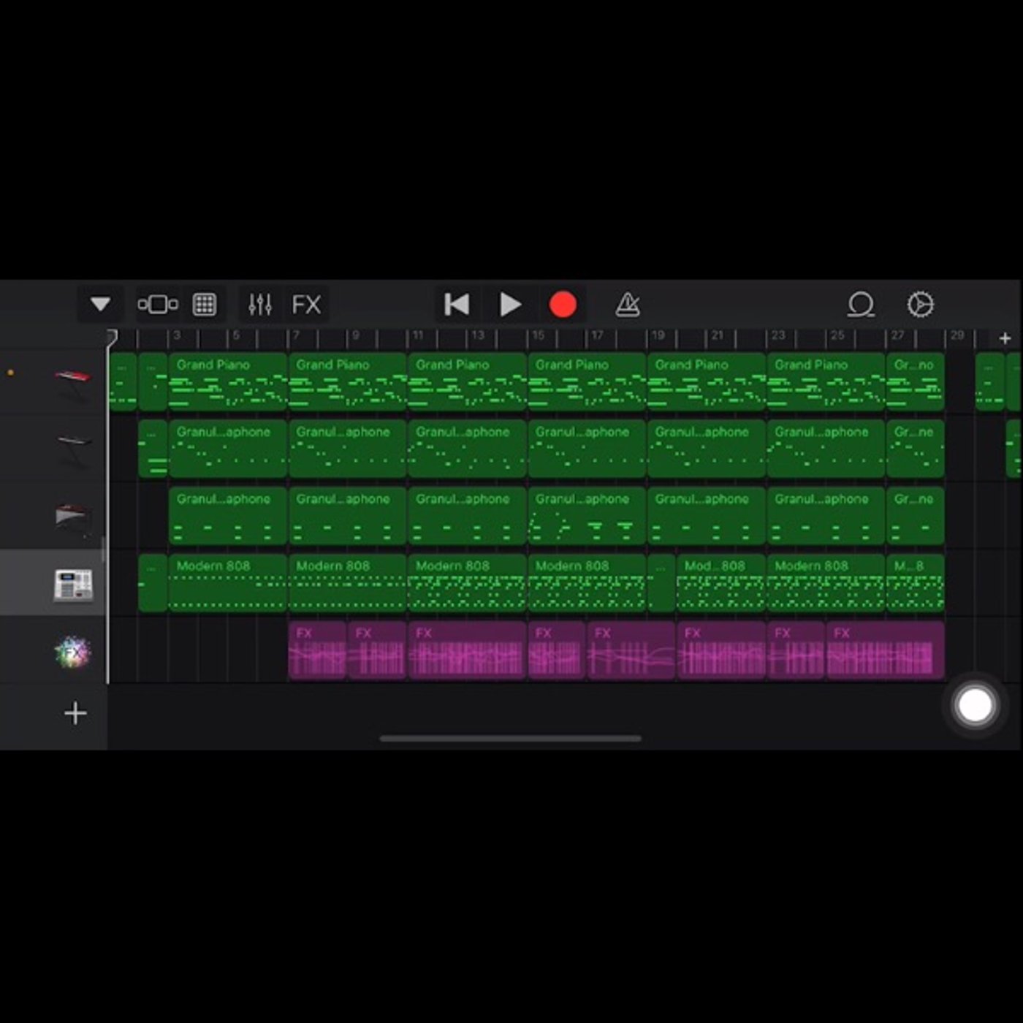Tap bar 13 on the timeline ruler

pyautogui.click(x=477, y=335)
